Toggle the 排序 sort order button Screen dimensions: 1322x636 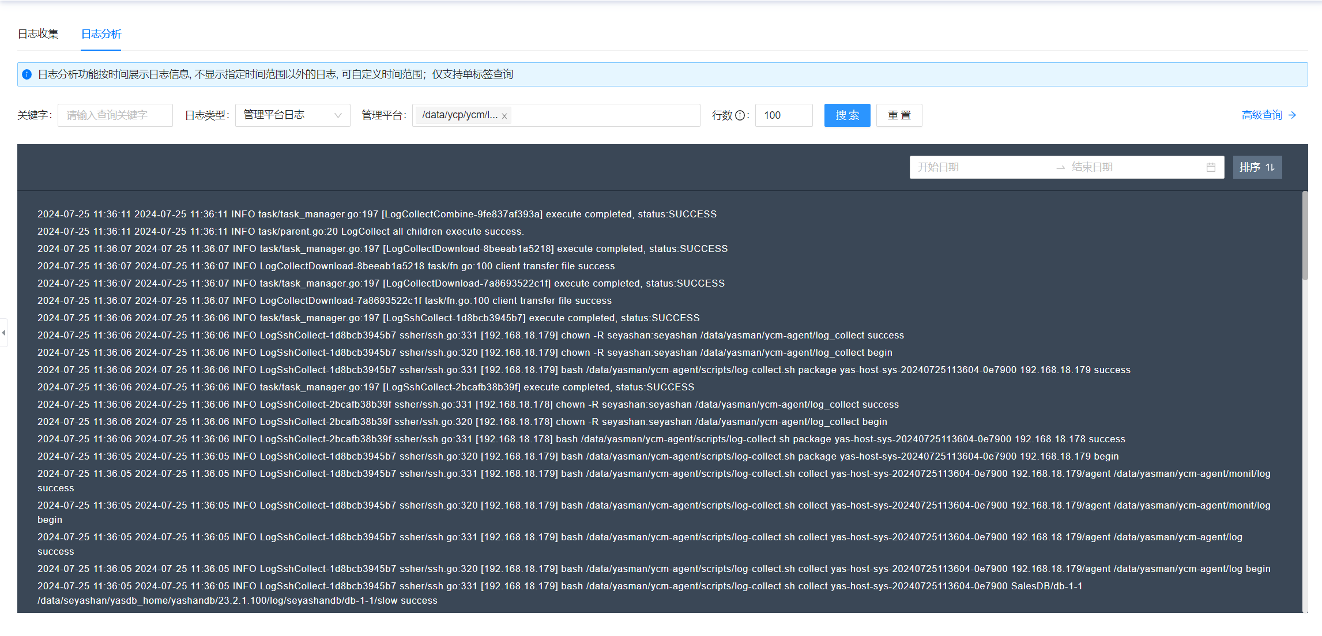click(1257, 167)
